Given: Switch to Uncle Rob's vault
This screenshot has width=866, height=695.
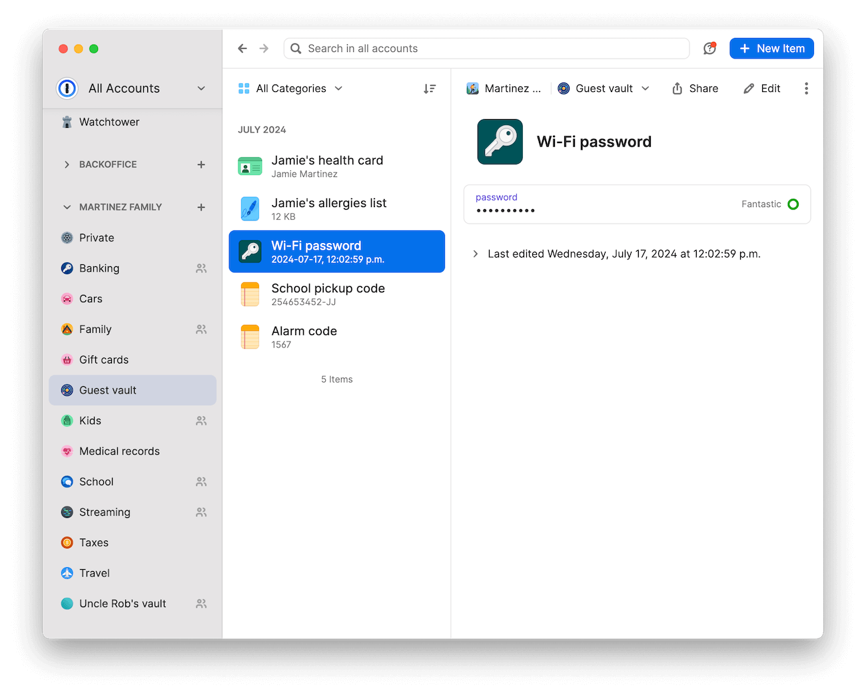Looking at the screenshot, I should click(x=123, y=603).
